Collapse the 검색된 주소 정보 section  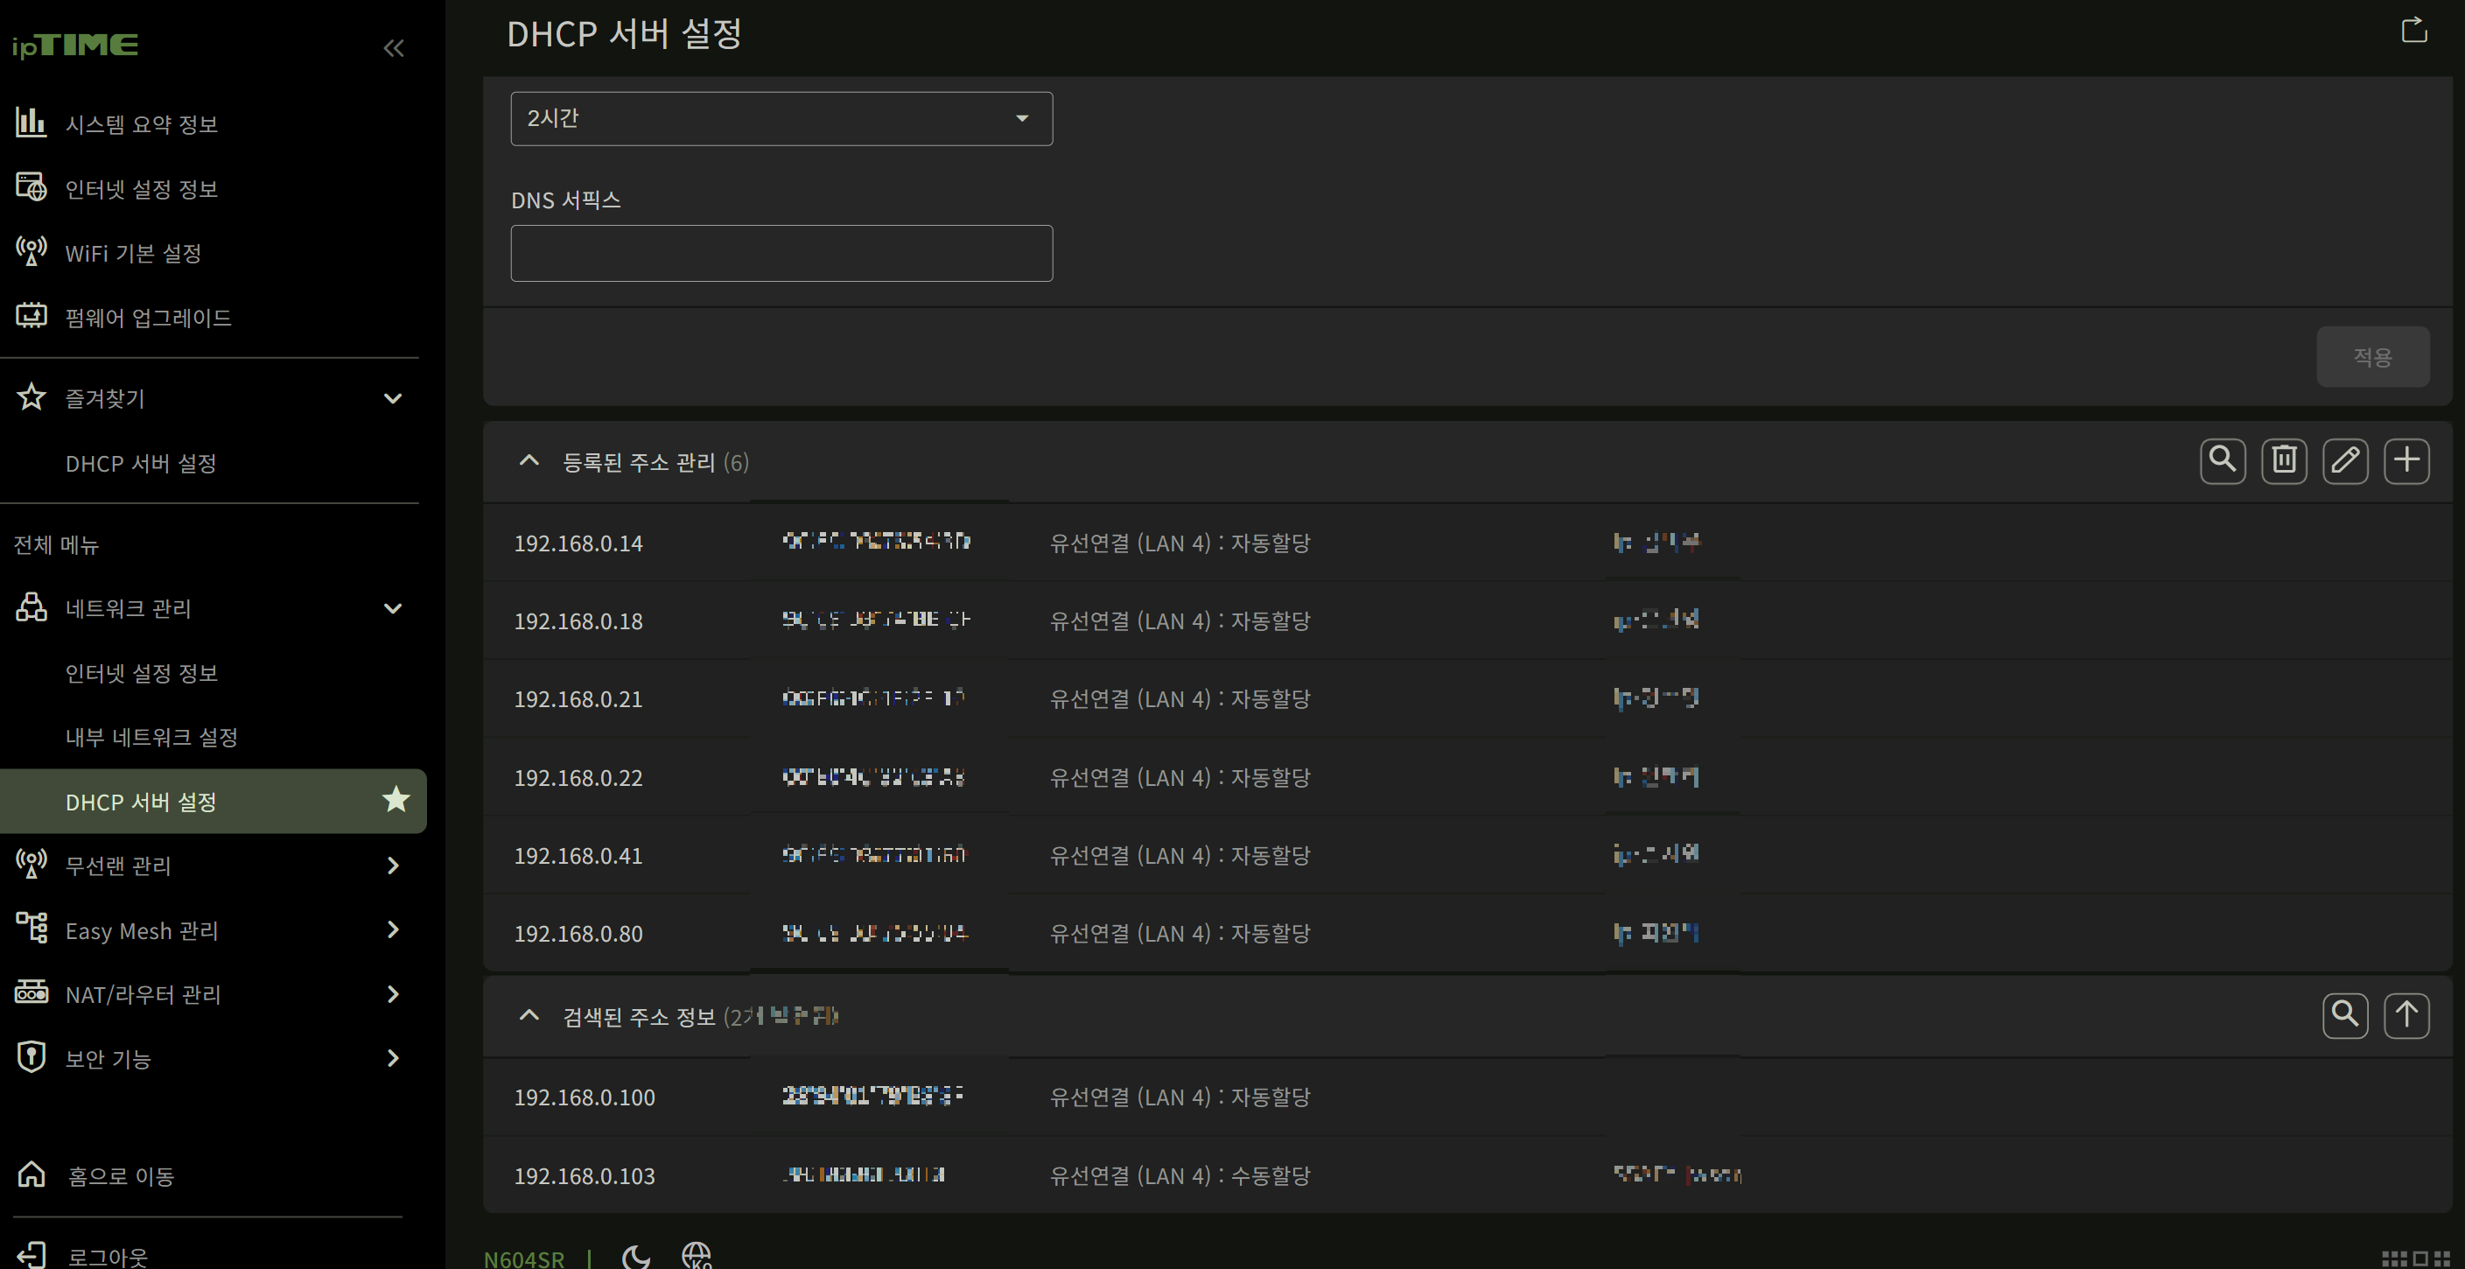coord(529,1015)
